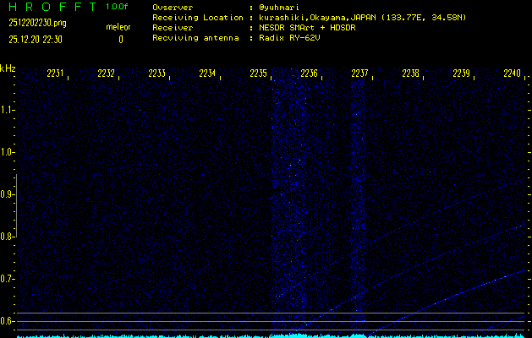Click the meteor count label
532x338 pixels.
pyautogui.click(x=118, y=27)
